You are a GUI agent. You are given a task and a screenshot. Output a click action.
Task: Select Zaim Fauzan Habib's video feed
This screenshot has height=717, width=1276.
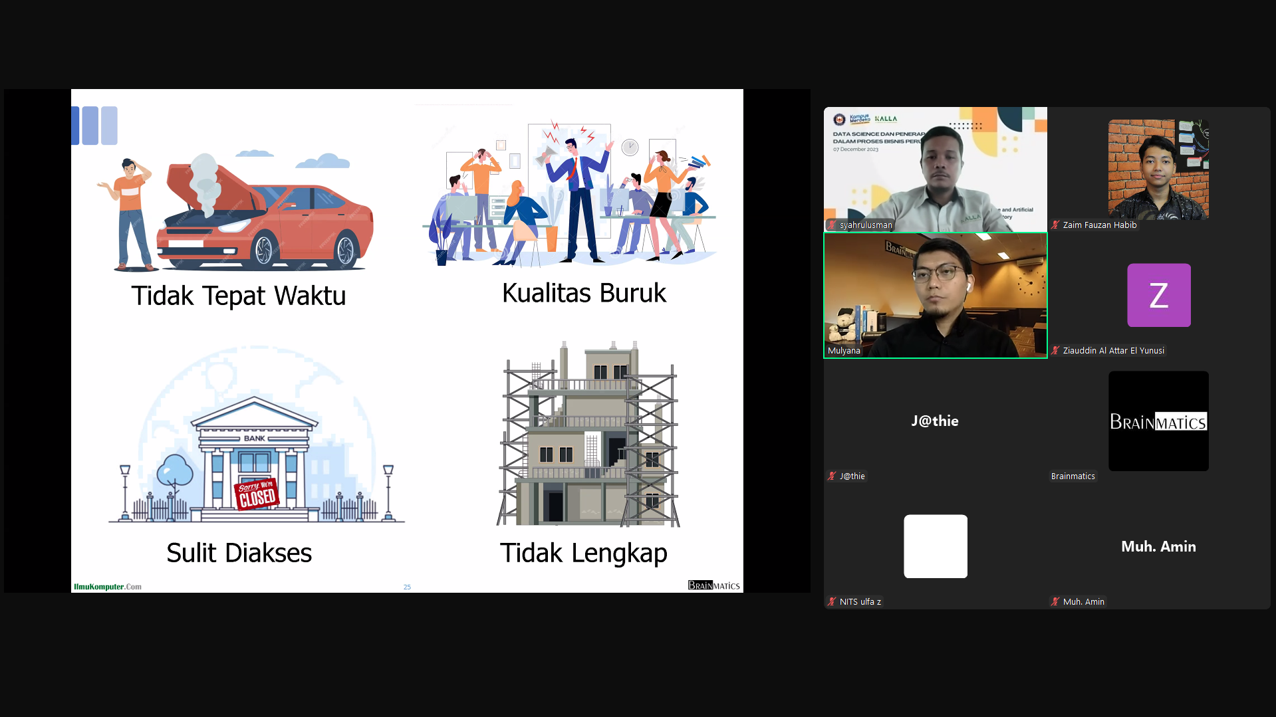click(1158, 169)
